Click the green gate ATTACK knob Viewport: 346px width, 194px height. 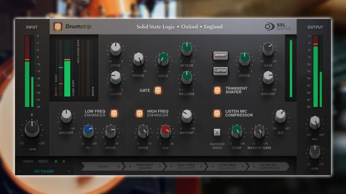[187, 49]
